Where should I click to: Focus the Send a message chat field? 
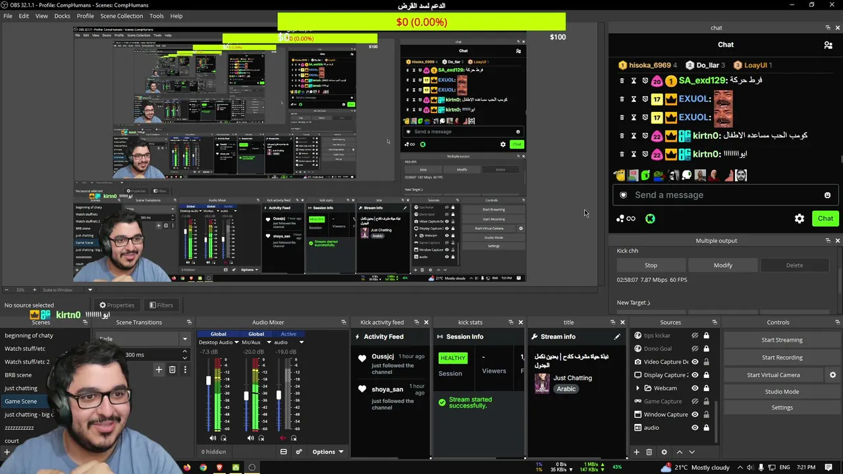[x=724, y=195]
